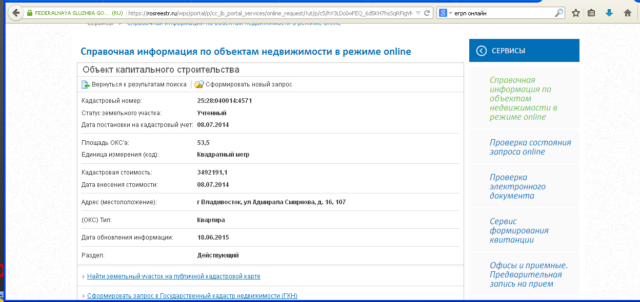The width and height of the screenshot is (640, 302).
Task: Click the browser back arrow button
Action: click(16, 13)
